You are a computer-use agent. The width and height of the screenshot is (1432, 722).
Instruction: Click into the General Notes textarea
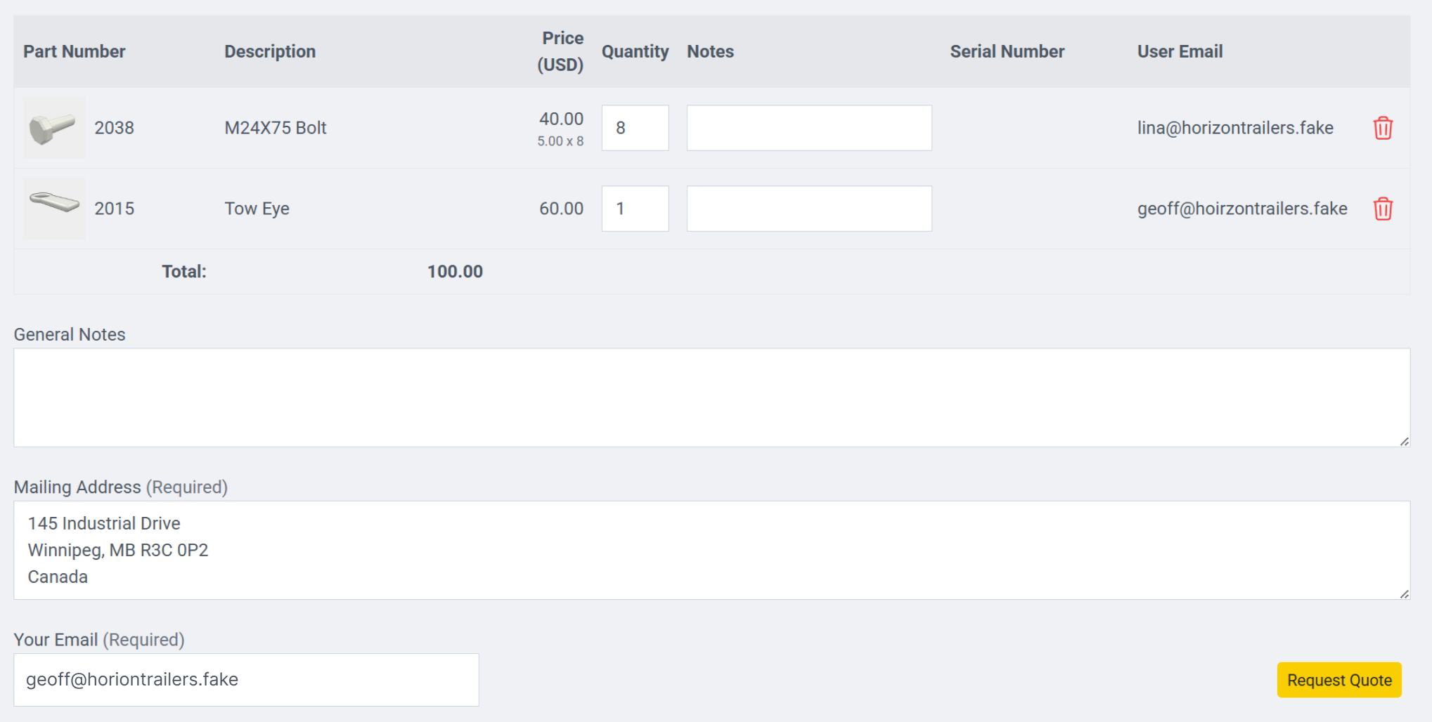[x=710, y=398]
